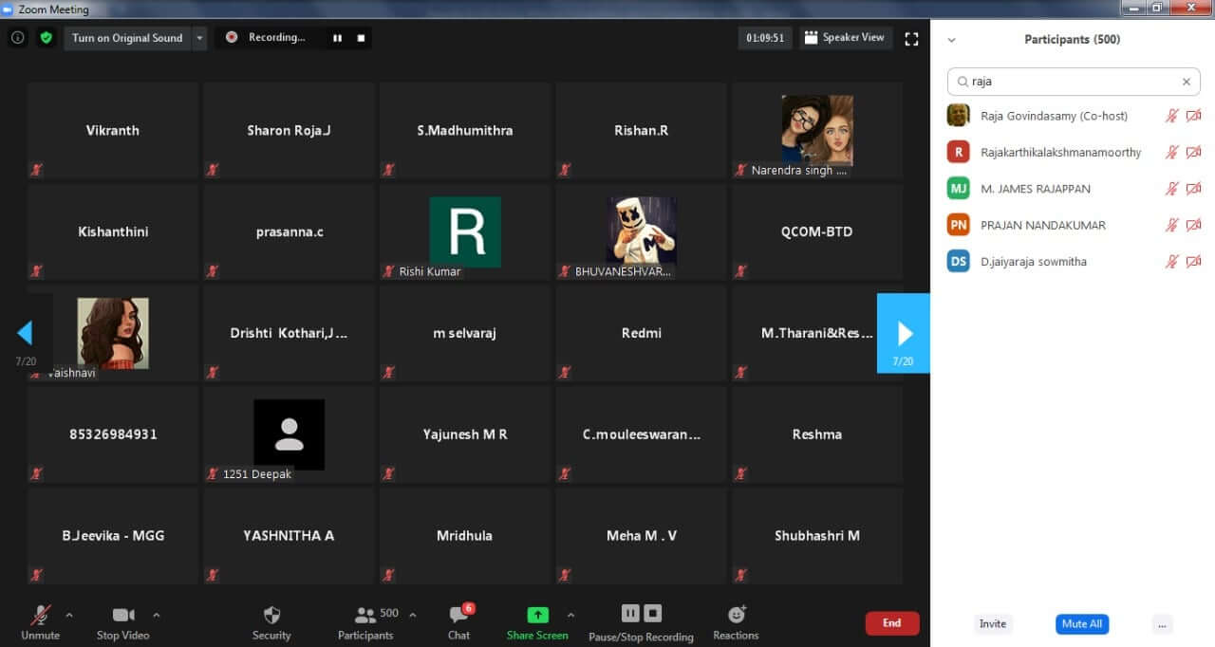Enter full screen mode
The height and width of the screenshot is (647, 1215).
(911, 39)
